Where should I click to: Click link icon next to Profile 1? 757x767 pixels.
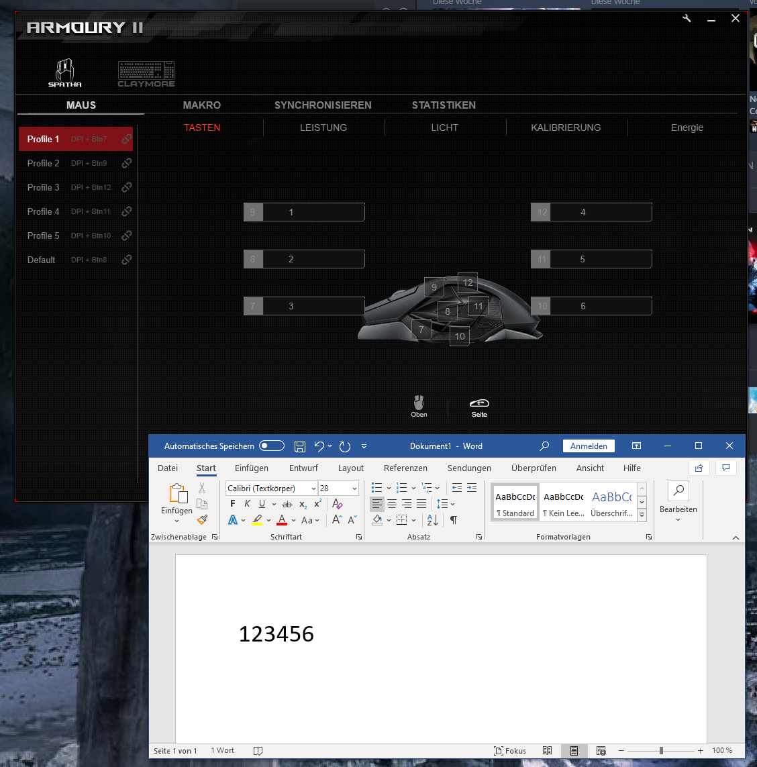126,139
